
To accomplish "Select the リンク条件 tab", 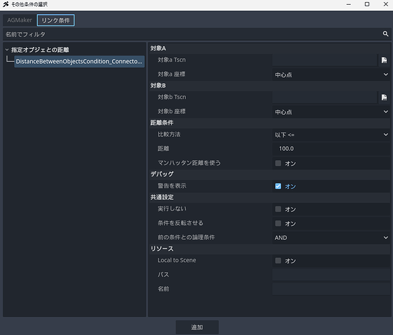I will pos(56,20).
